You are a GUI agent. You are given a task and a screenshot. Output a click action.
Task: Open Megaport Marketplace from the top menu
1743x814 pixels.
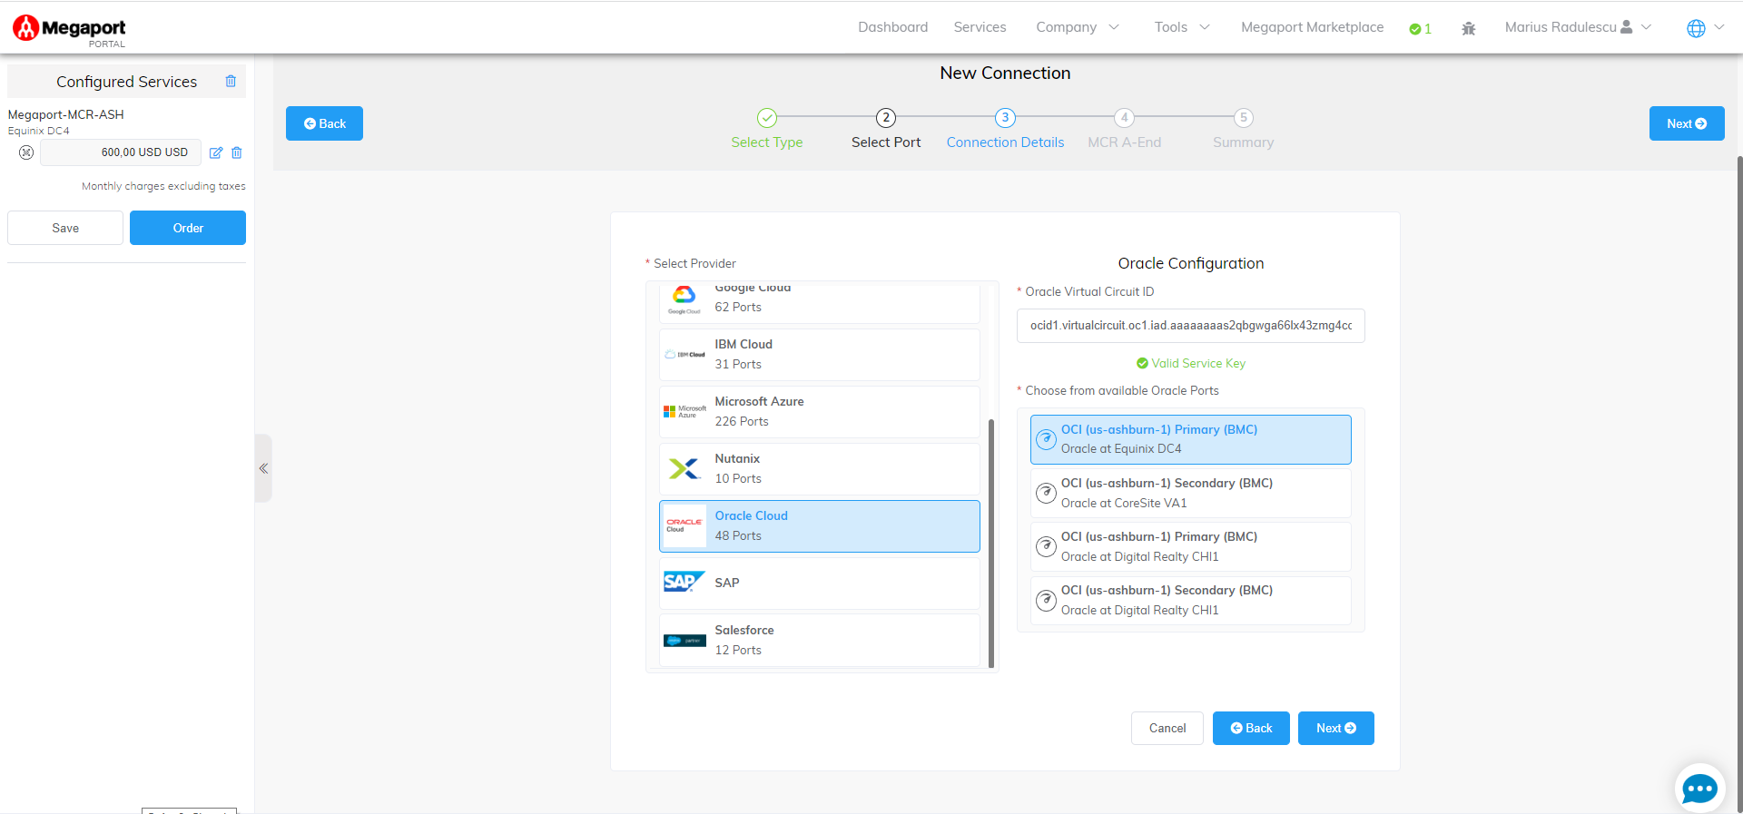(x=1312, y=27)
